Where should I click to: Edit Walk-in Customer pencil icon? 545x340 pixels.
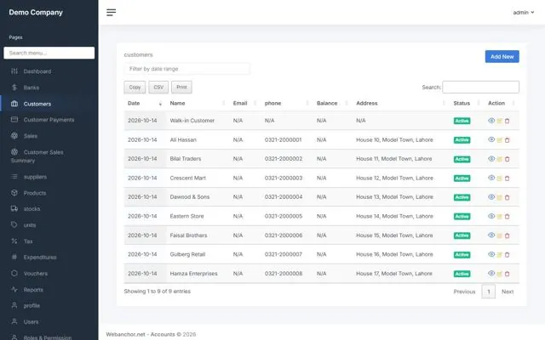500,121
